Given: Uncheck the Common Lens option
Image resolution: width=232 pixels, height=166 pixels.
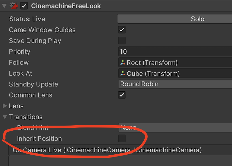Looking at the screenshot, I should tap(122, 95).
